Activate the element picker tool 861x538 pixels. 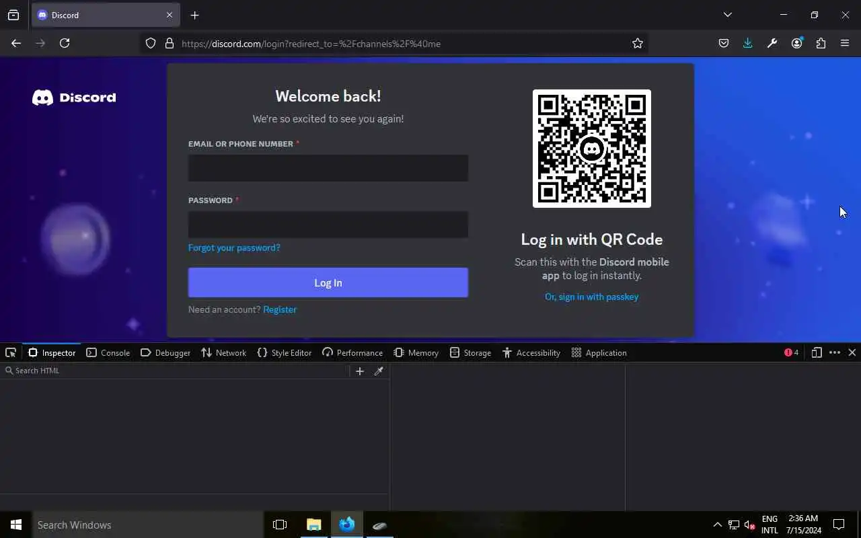(11, 352)
